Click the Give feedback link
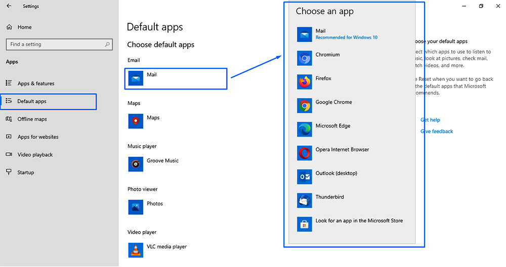The image size is (506, 267). click(437, 131)
